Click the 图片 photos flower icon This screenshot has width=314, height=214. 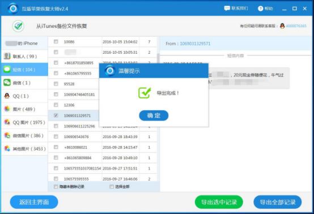(x=7, y=109)
